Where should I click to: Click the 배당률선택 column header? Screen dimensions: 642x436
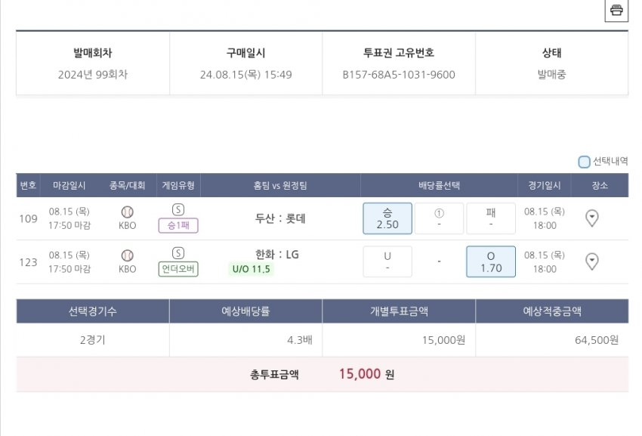439,185
